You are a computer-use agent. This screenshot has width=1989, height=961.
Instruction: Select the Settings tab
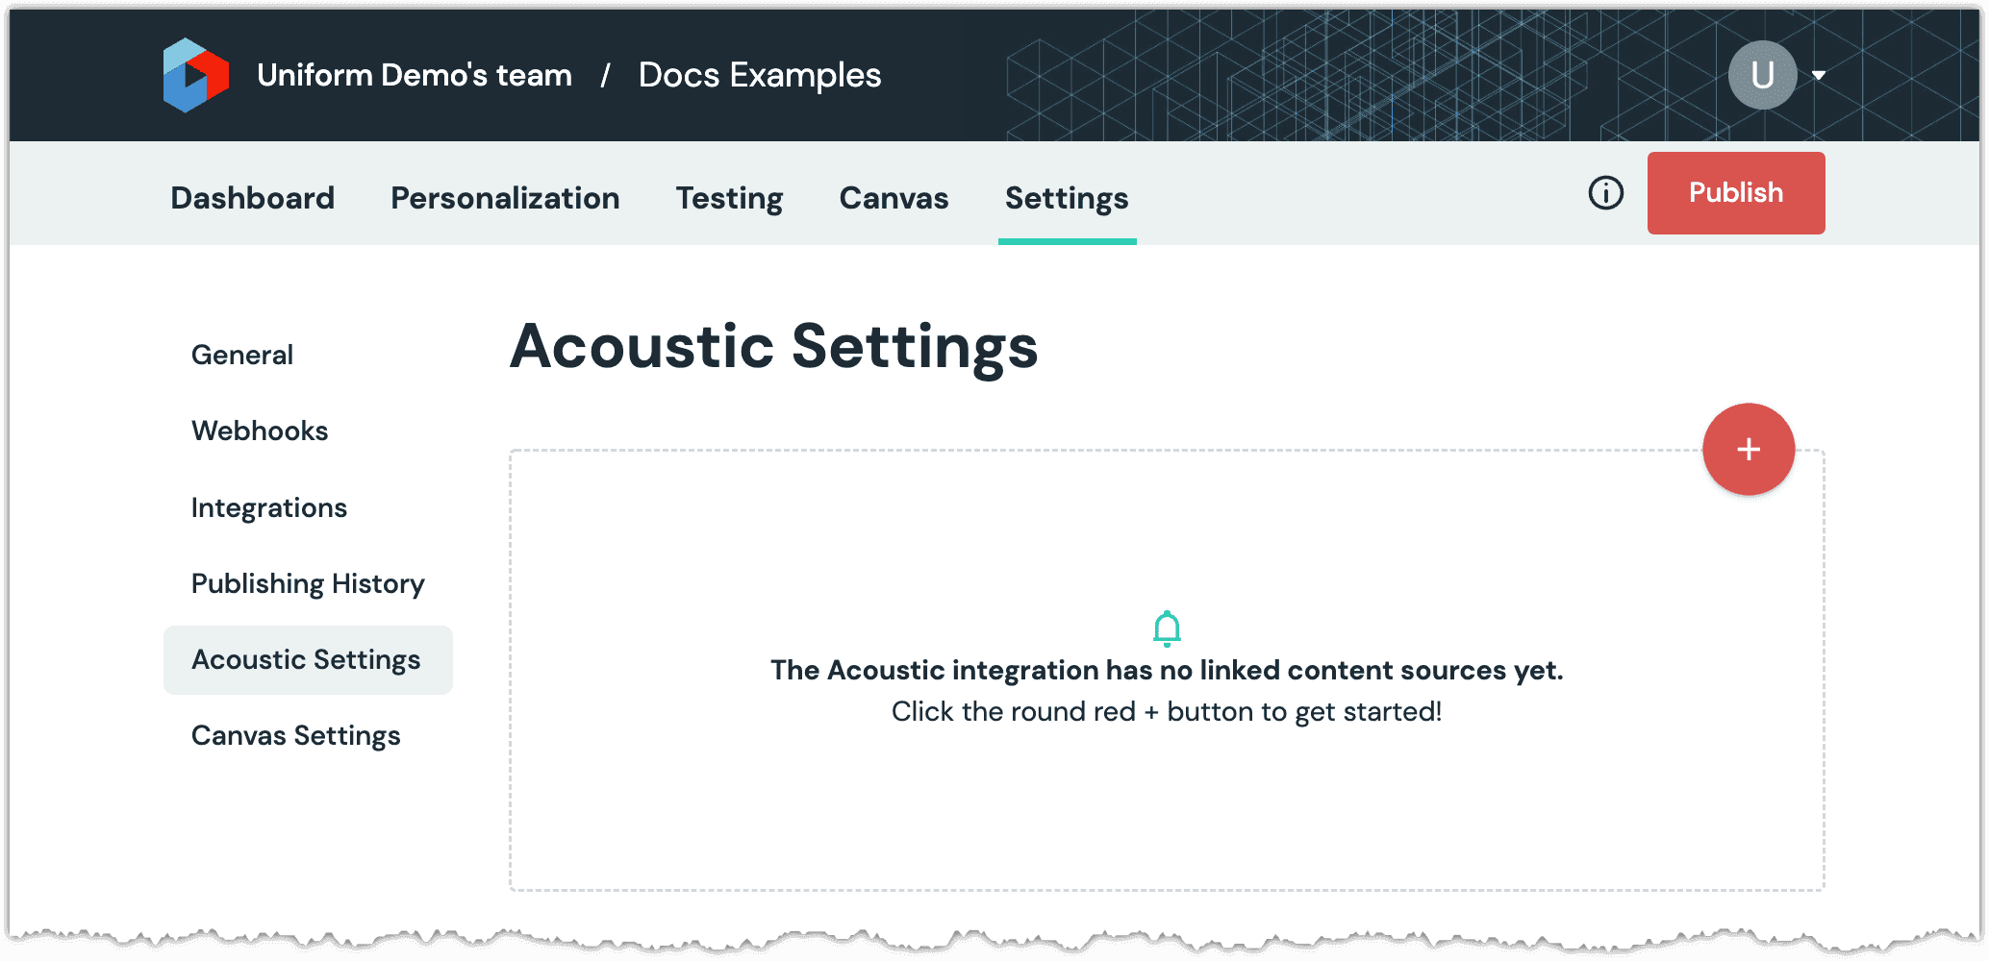click(x=1067, y=198)
